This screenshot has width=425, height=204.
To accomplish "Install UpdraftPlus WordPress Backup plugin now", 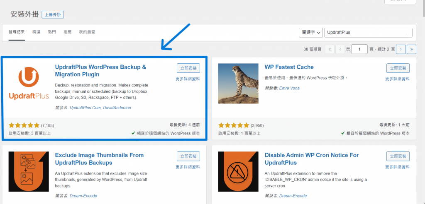I will click(x=188, y=68).
